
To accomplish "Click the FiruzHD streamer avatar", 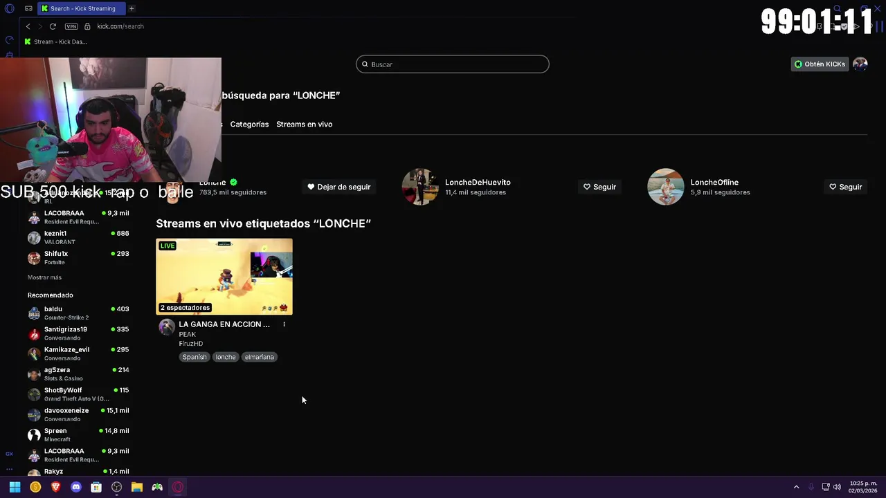I will pyautogui.click(x=167, y=327).
